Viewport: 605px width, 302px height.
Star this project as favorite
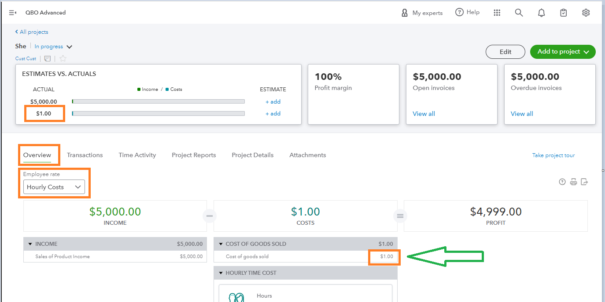(x=63, y=58)
